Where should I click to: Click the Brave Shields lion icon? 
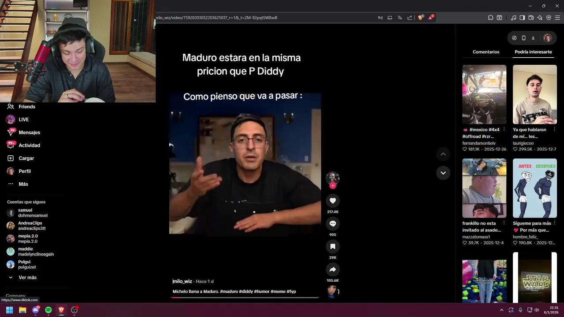[420, 18]
